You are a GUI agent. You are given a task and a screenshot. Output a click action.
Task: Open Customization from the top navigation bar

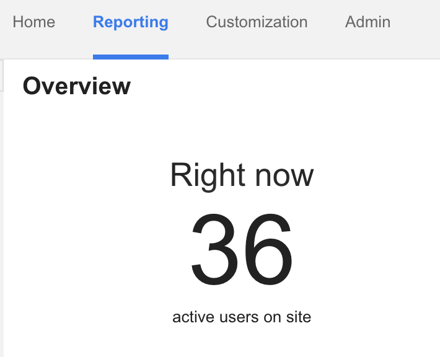[257, 22]
